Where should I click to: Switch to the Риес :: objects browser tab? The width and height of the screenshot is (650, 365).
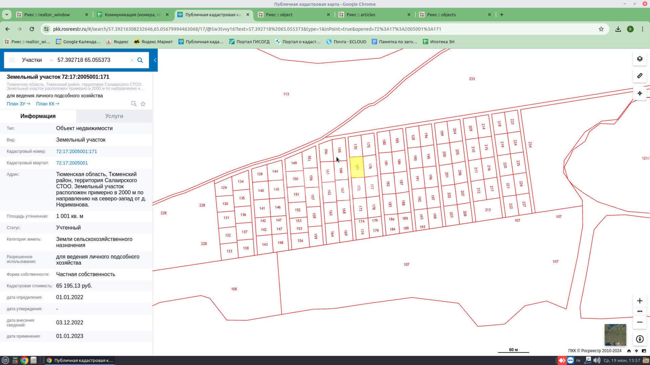click(441, 15)
